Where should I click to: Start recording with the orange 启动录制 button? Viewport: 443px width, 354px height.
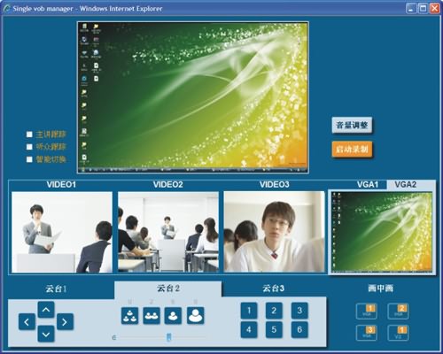[x=352, y=150]
